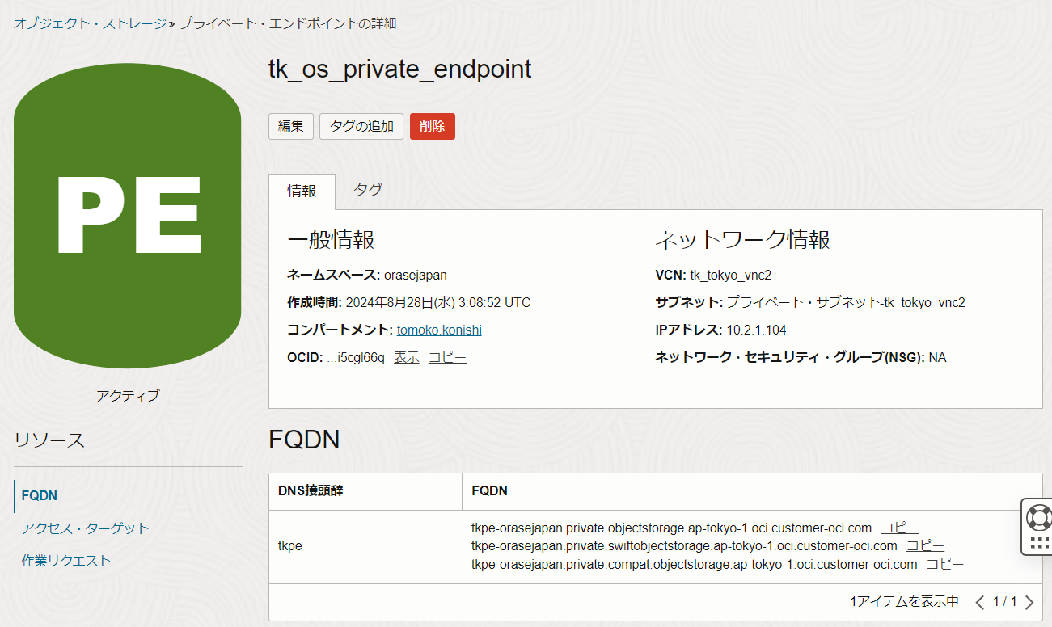Switch to the 情報 tab
Image resolution: width=1052 pixels, height=627 pixels.
[x=302, y=191]
